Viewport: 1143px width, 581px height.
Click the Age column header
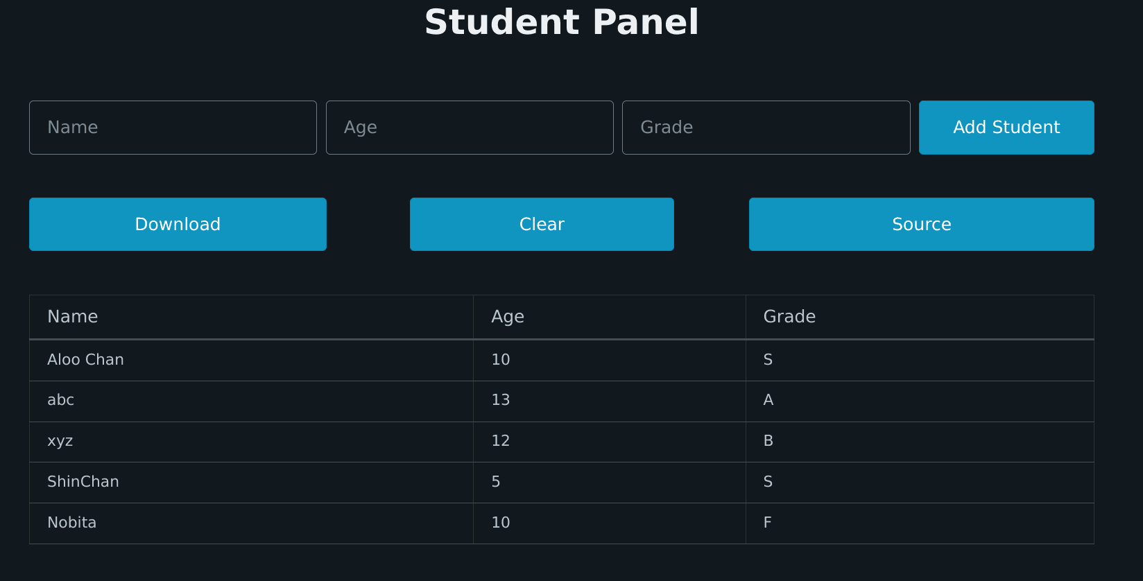point(508,317)
